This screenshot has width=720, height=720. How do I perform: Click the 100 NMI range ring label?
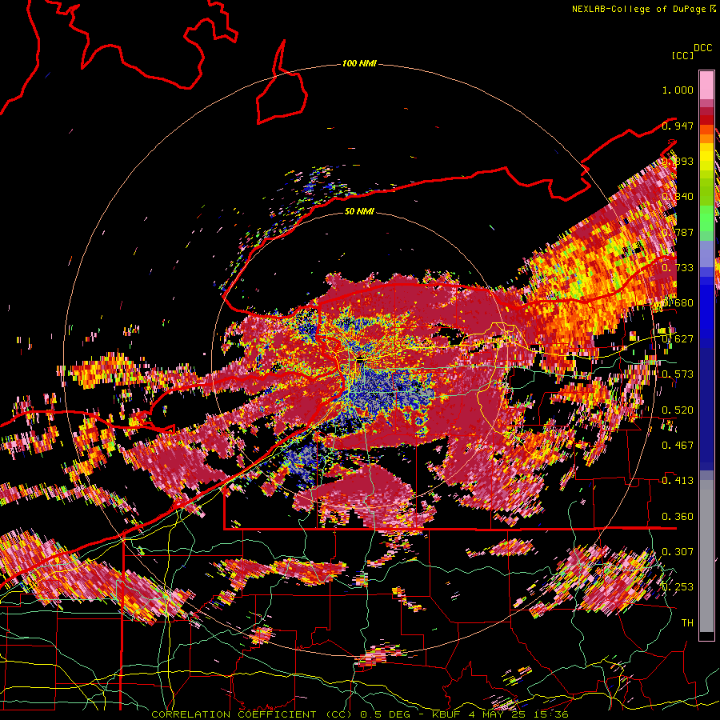click(359, 63)
